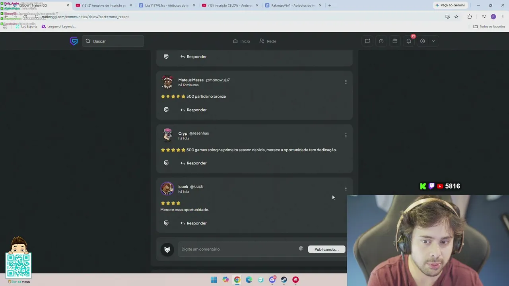Image resolution: width=509 pixels, height=286 pixels.
Task: Click the red app icon in taskbar
Action: pyautogui.click(x=295, y=280)
